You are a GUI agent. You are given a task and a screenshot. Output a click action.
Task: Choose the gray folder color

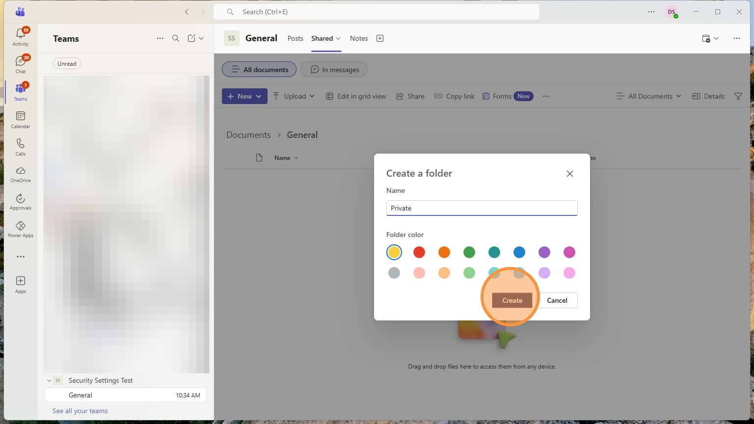point(394,273)
